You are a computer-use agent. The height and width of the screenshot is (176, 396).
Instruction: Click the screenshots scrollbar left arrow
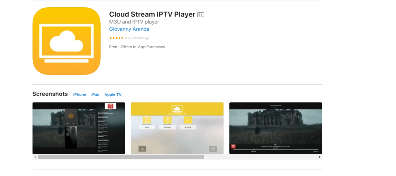pyautogui.click(x=35, y=157)
